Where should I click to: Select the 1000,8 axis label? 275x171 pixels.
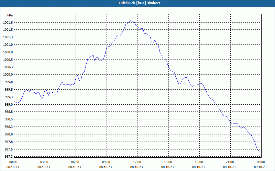tap(8, 52)
